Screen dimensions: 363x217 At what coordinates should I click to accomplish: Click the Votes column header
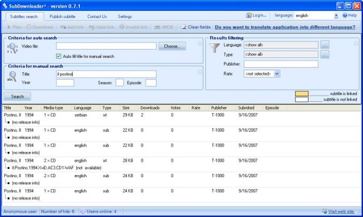[180, 108]
